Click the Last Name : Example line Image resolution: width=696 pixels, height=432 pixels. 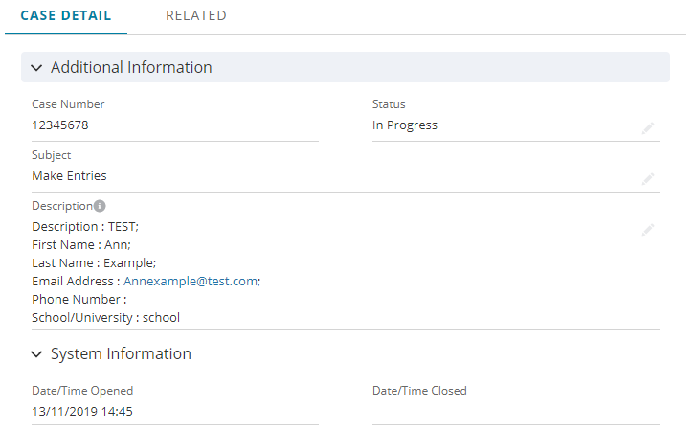point(94,262)
